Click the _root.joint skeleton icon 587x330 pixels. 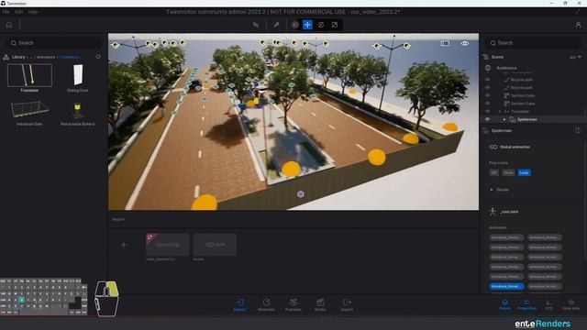(x=493, y=212)
